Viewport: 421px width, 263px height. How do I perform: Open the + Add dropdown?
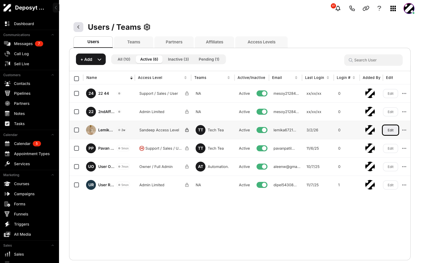(x=91, y=59)
